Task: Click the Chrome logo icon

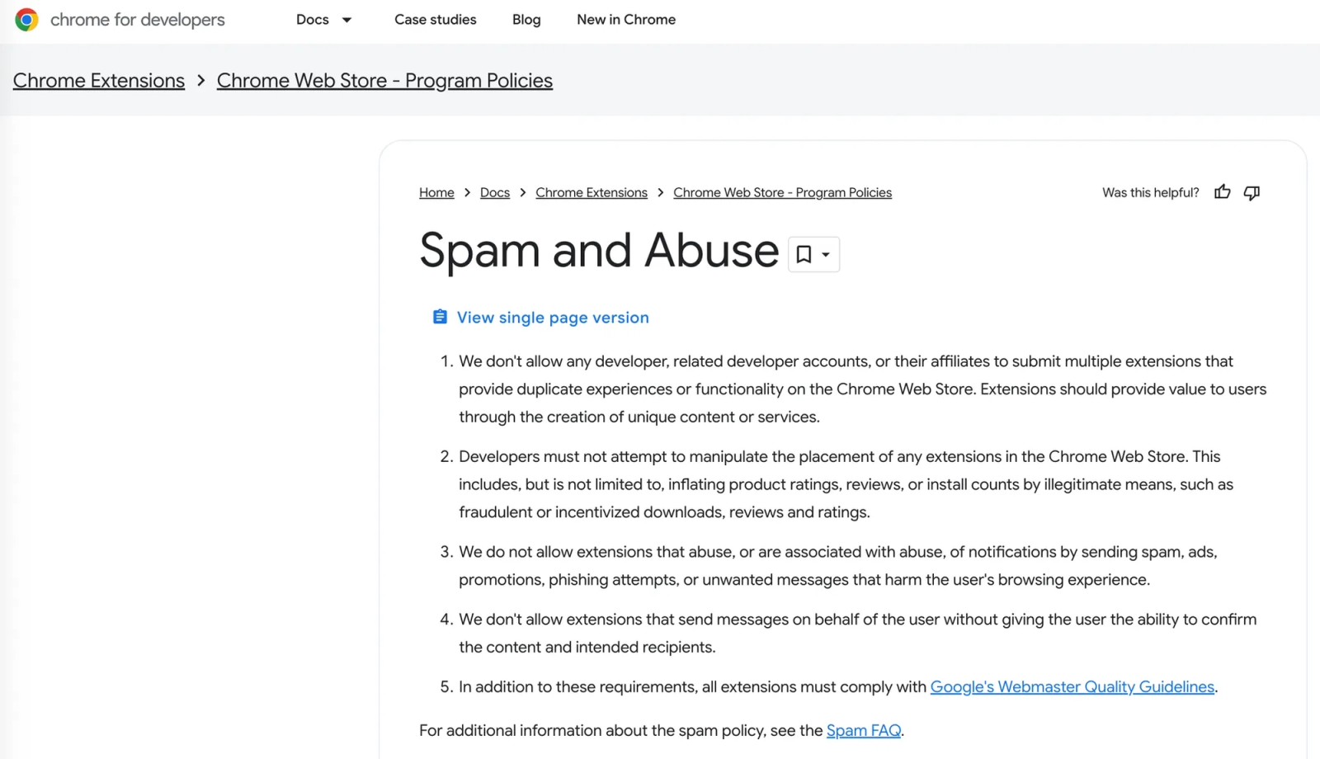Action: (26, 20)
